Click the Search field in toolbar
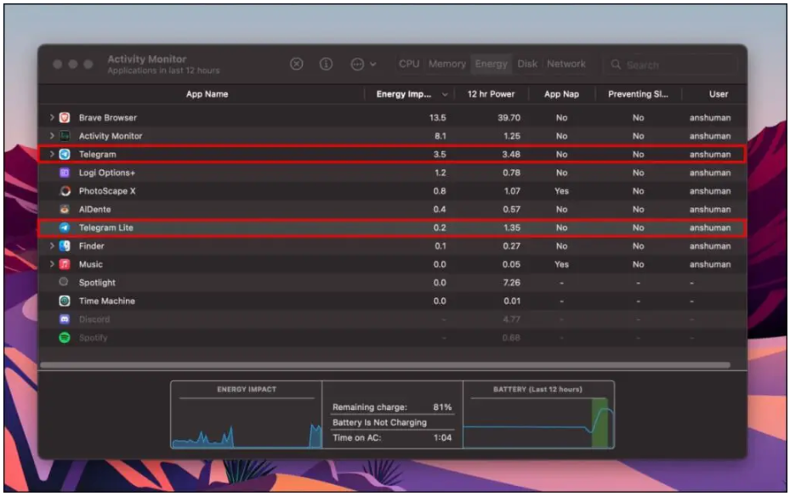The width and height of the screenshot is (790, 496). click(672, 65)
